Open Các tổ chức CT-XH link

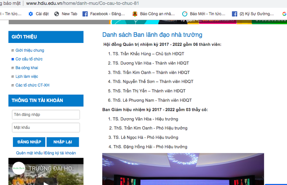pyautogui.click(x=32, y=86)
